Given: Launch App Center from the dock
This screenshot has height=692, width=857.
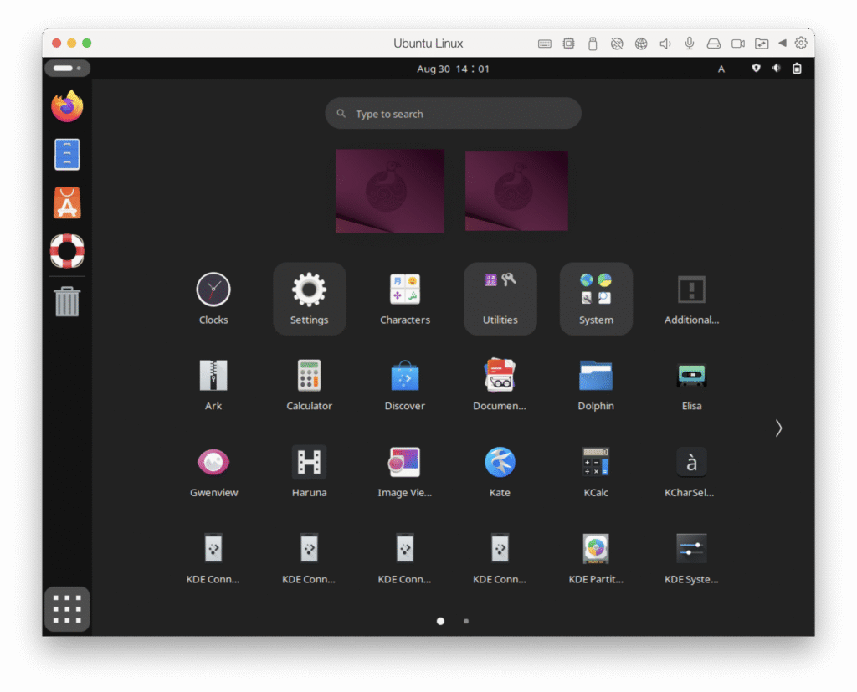Looking at the screenshot, I should (67, 202).
